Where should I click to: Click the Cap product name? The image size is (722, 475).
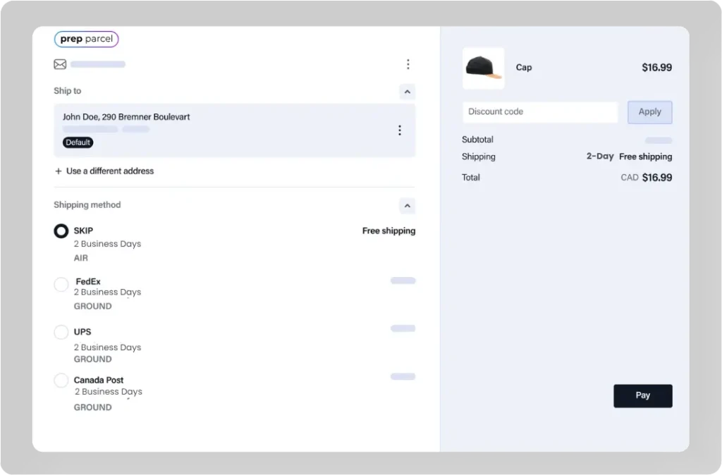click(x=524, y=68)
